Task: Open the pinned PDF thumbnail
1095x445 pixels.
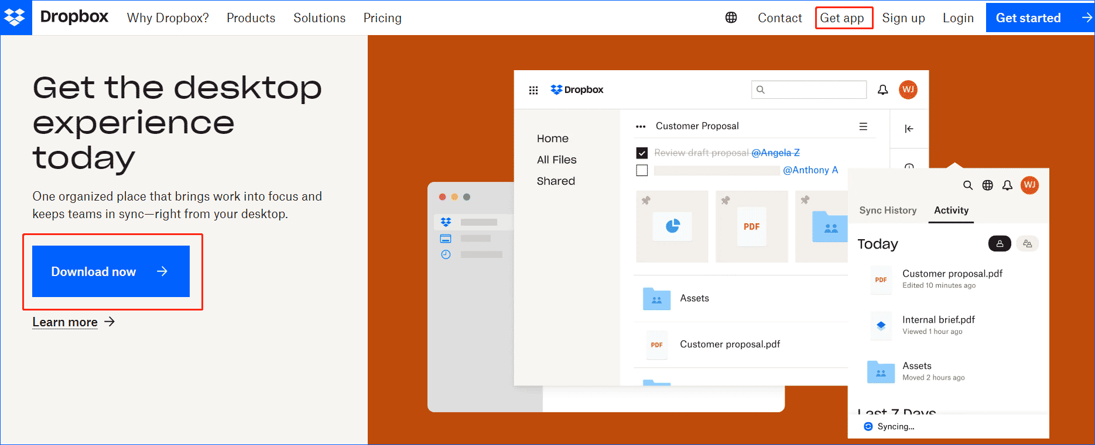Action: pyautogui.click(x=752, y=226)
